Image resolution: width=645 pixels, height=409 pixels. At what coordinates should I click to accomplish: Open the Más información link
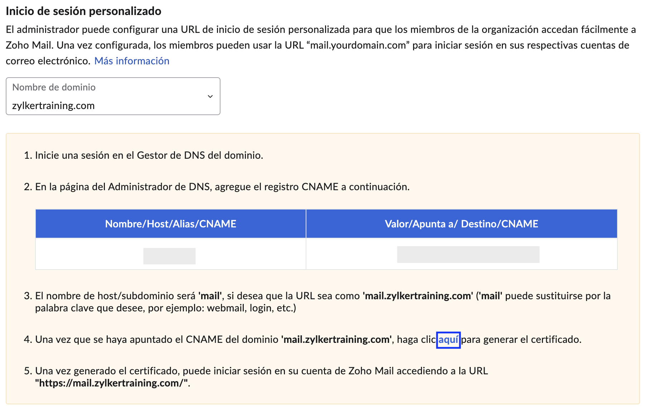coord(132,61)
